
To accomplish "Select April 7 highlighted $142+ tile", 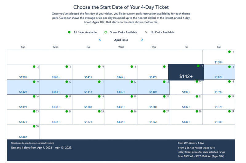I will (186, 72).
